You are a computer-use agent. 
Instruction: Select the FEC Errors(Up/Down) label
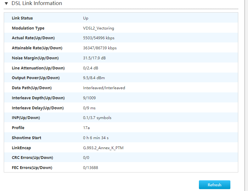[32, 168]
